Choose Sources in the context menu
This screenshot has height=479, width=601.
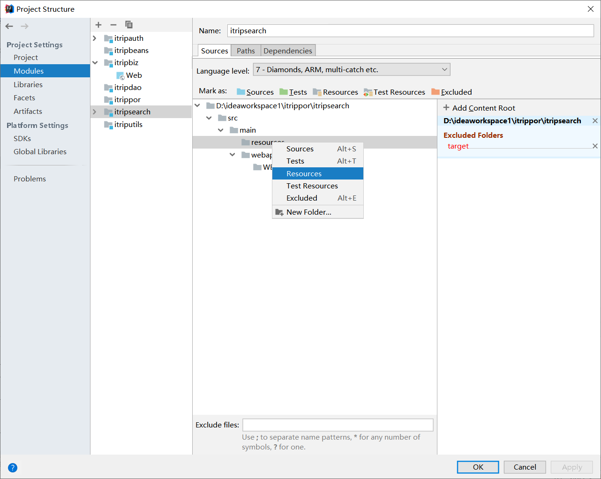tap(318, 149)
